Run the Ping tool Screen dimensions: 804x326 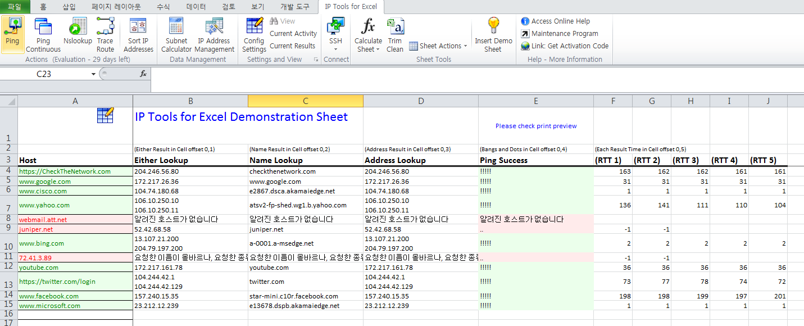click(x=12, y=34)
